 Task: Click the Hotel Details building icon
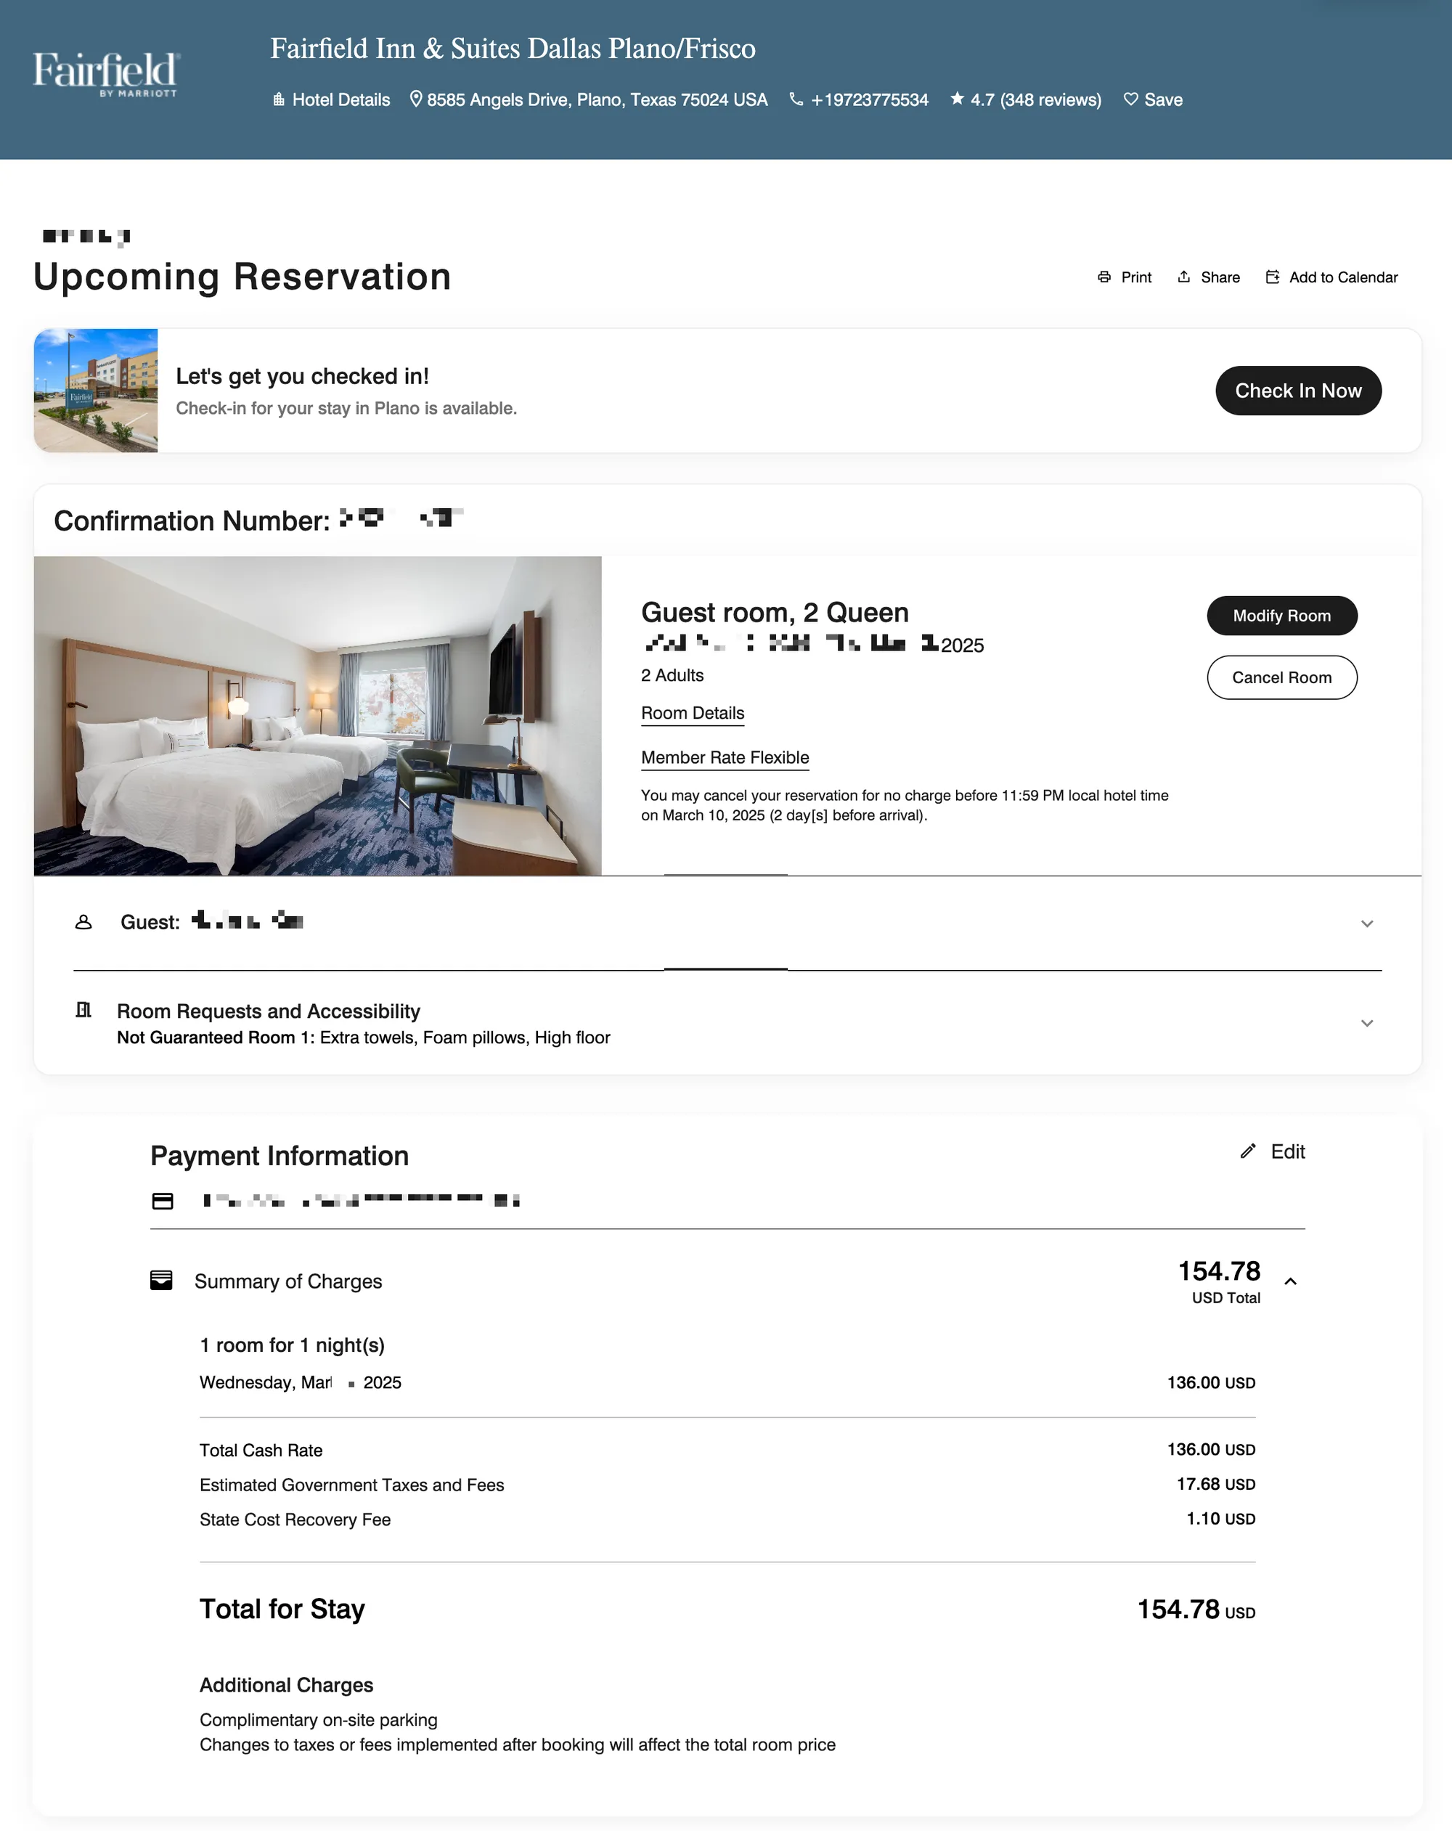[x=279, y=99]
